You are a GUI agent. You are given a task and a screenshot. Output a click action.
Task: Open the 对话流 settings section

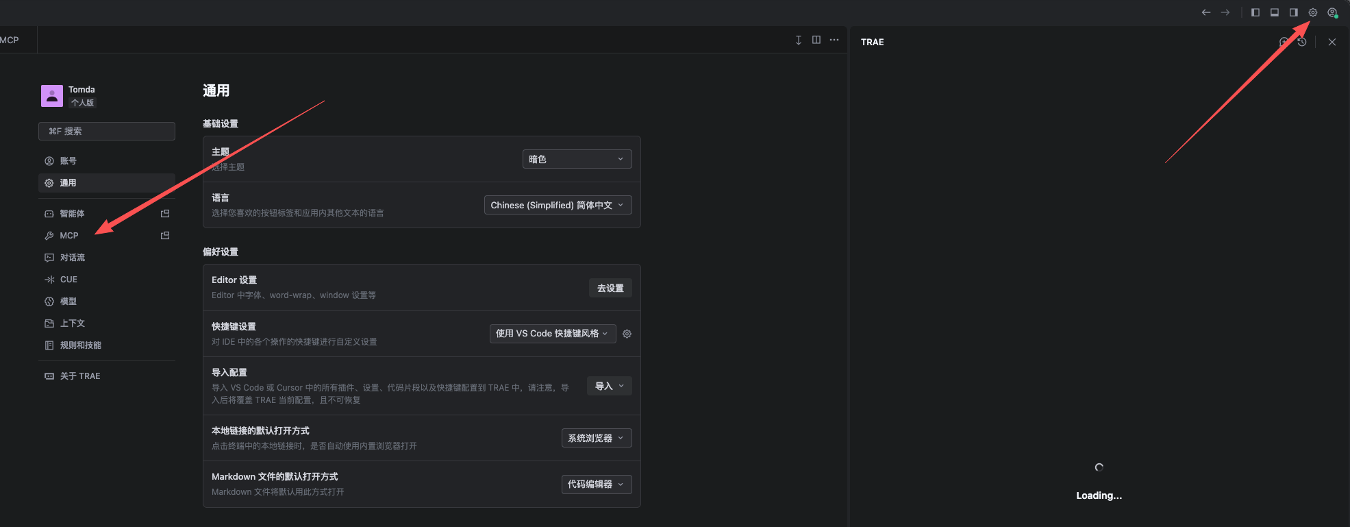tap(107, 258)
